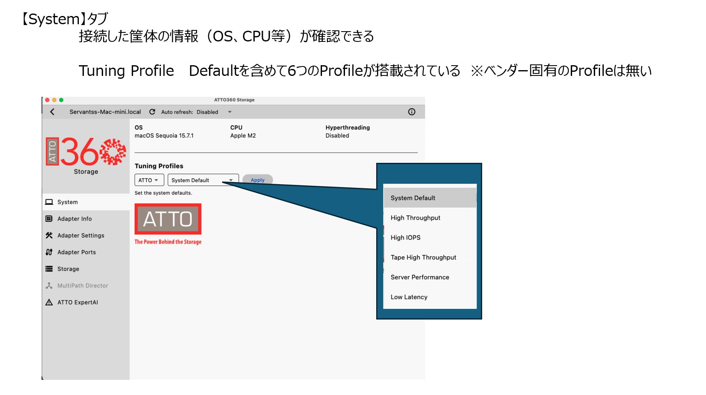This screenshot has width=706, height=395.
Task: Pick Server Performance profile
Action: pos(420,277)
